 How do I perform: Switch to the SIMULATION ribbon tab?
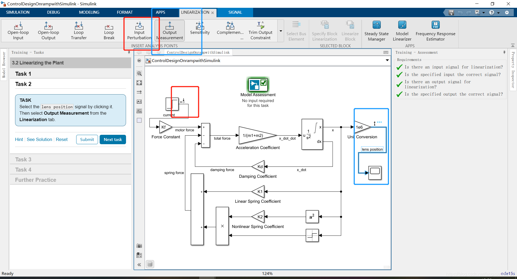[x=18, y=12]
